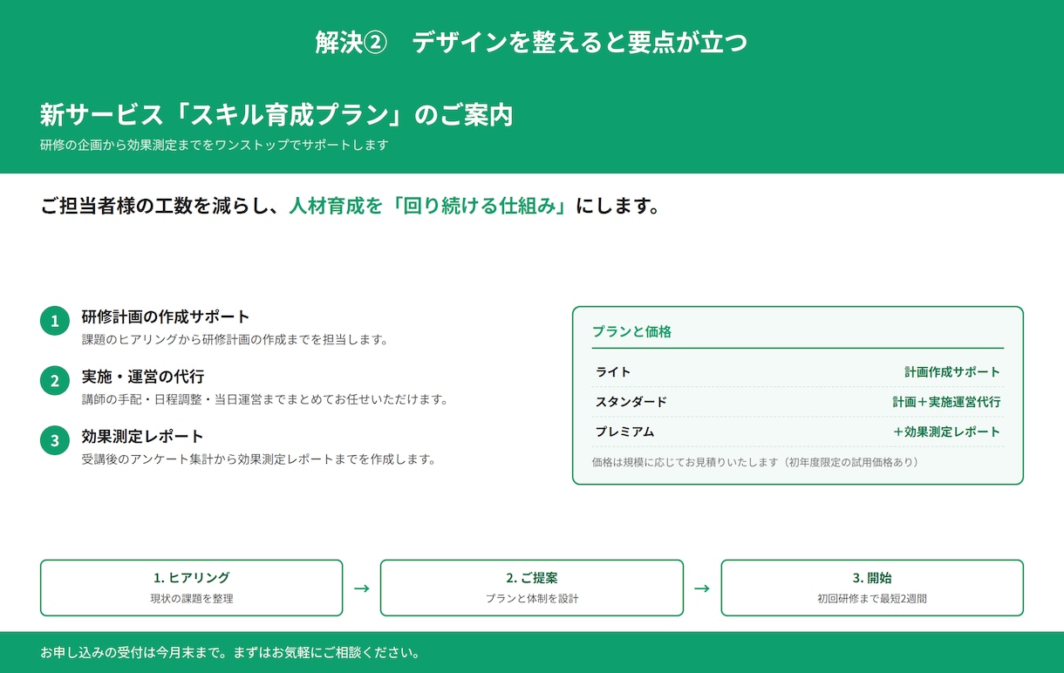Select the 2. ご提案 step box
The height and width of the screenshot is (673, 1064).
532,588
